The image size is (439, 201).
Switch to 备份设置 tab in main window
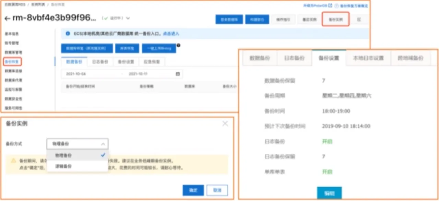126,62
